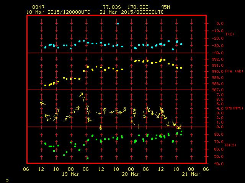The width and height of the screenshot is (245, 183).
Task: Click the elevation text 45M
Action: tap(165, 7)
